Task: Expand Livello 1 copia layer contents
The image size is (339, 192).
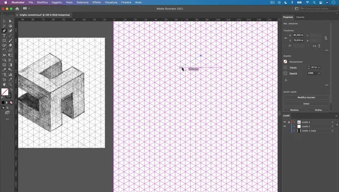Action: click(294, 131)
